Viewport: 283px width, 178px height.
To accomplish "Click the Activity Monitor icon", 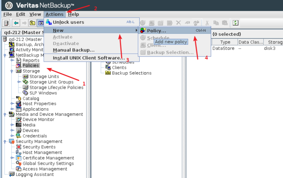I will pyautogui.click(x=12, y=49).
